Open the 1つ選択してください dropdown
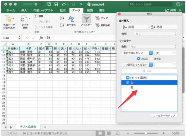The width and height of the screenshot is (186, 137). [137, 65]
